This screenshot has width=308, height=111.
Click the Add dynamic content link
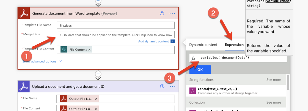153,41
